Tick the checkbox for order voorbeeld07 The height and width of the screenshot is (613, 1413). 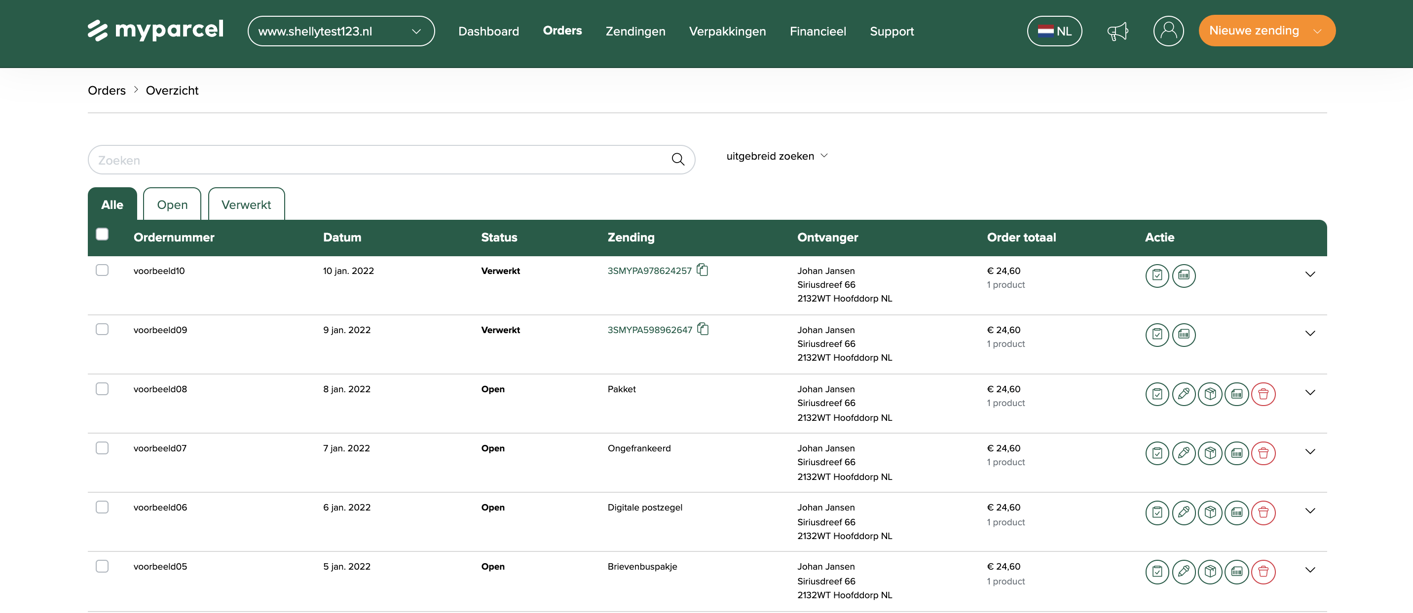[x=102, y=447]
